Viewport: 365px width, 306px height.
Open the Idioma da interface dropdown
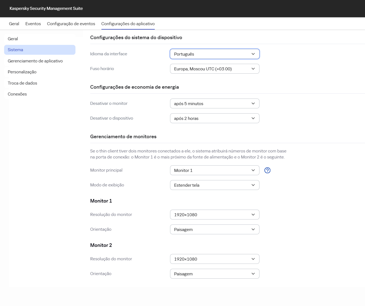coord(215,54)
